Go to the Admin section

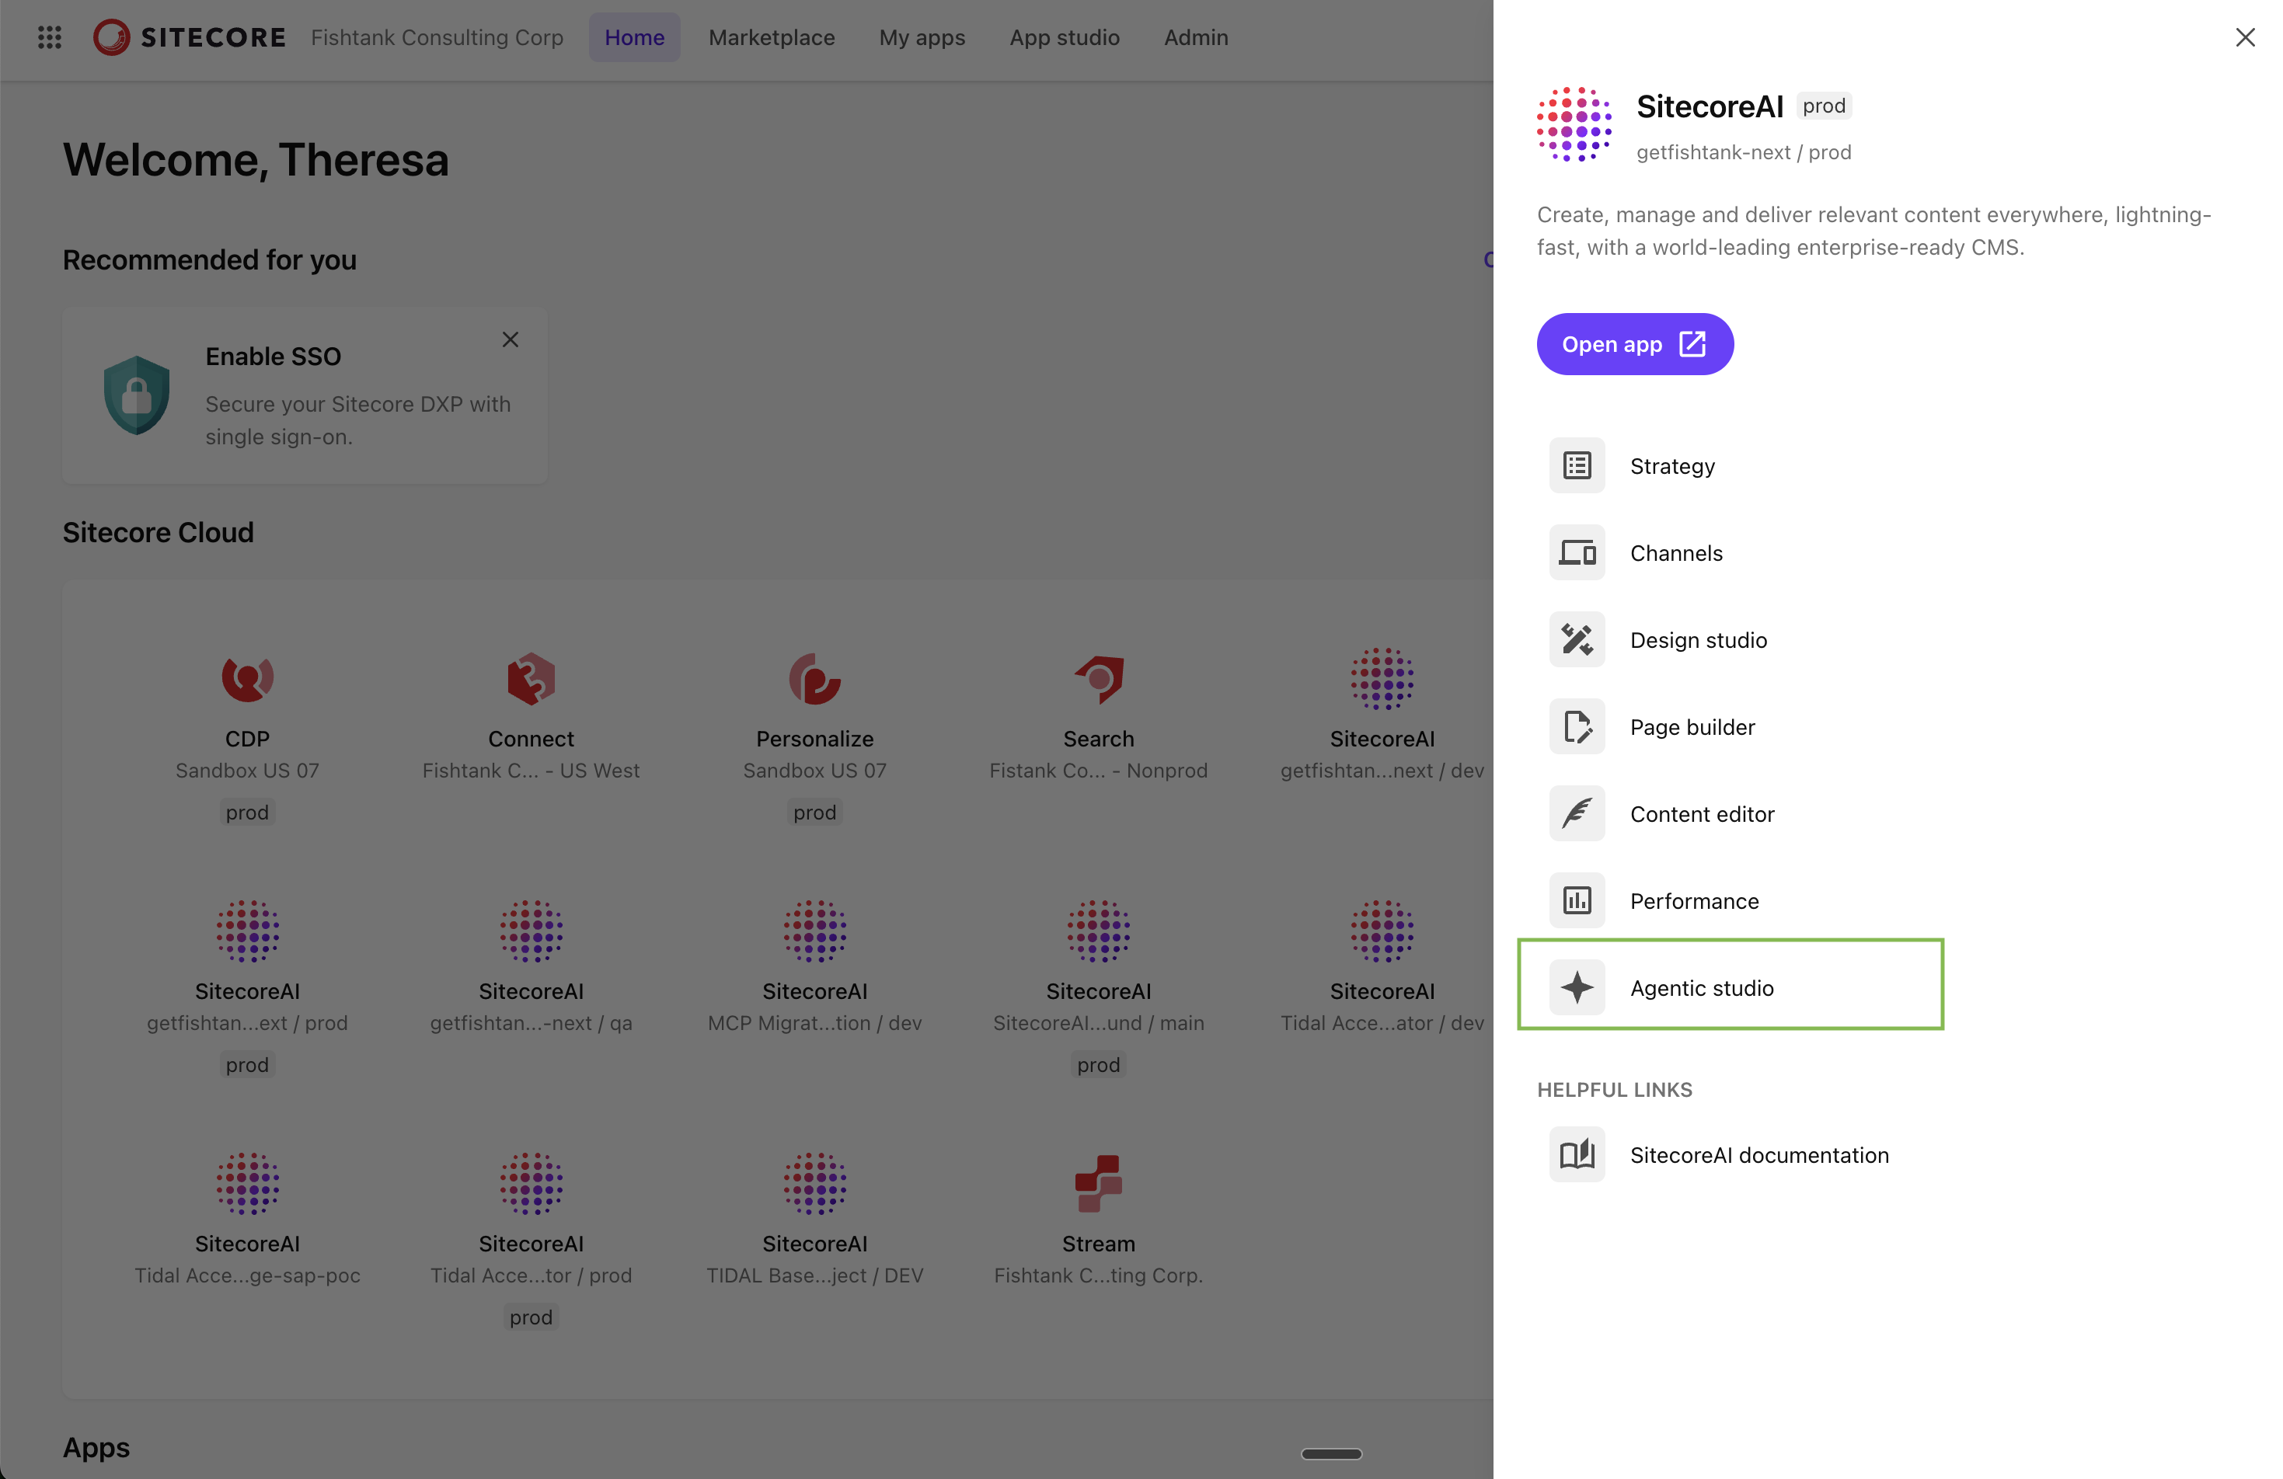click(1195, 37)
